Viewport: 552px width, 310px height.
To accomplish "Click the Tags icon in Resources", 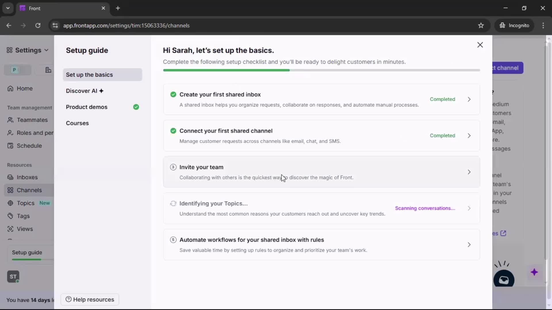I will (x=10, y=216).
